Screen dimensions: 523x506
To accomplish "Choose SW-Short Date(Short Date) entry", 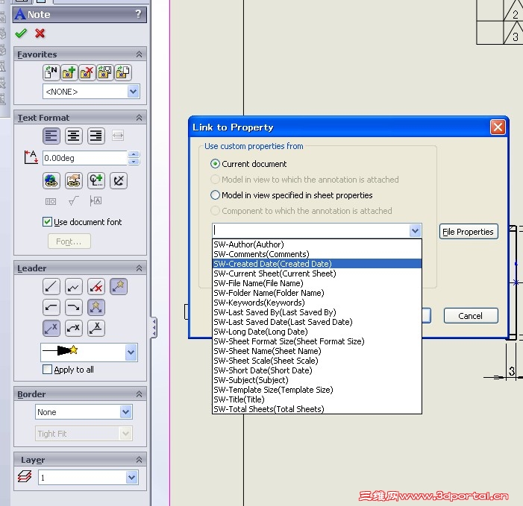I will coord(317,370).
